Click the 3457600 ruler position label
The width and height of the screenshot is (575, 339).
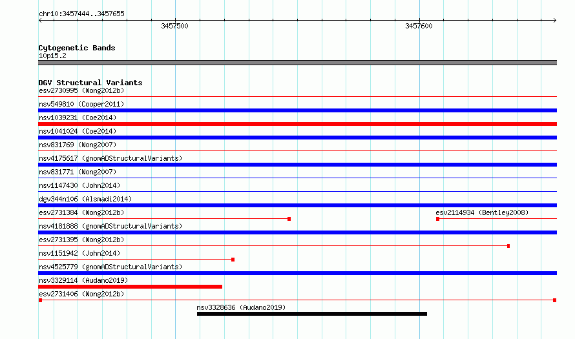pos(419,26)
